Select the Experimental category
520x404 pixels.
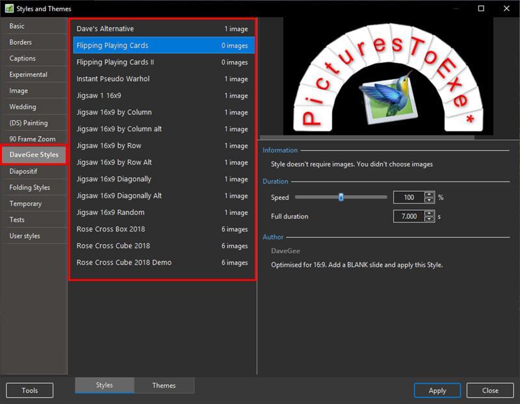click(34, 74)
